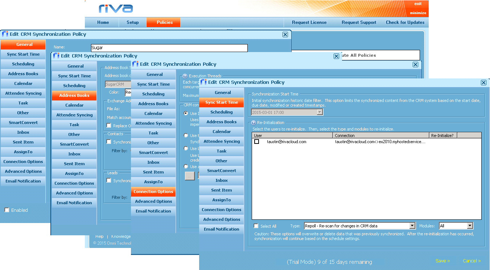Viewport: 490px width, 270px height.
Task: Select Check for Updates in the menu bar
Action: pos(405,22)
